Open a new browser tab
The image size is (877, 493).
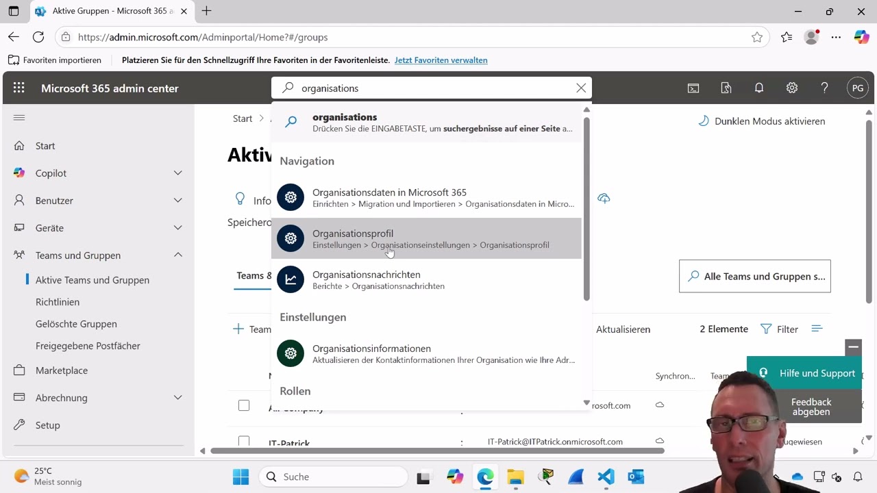click(206, 11)
